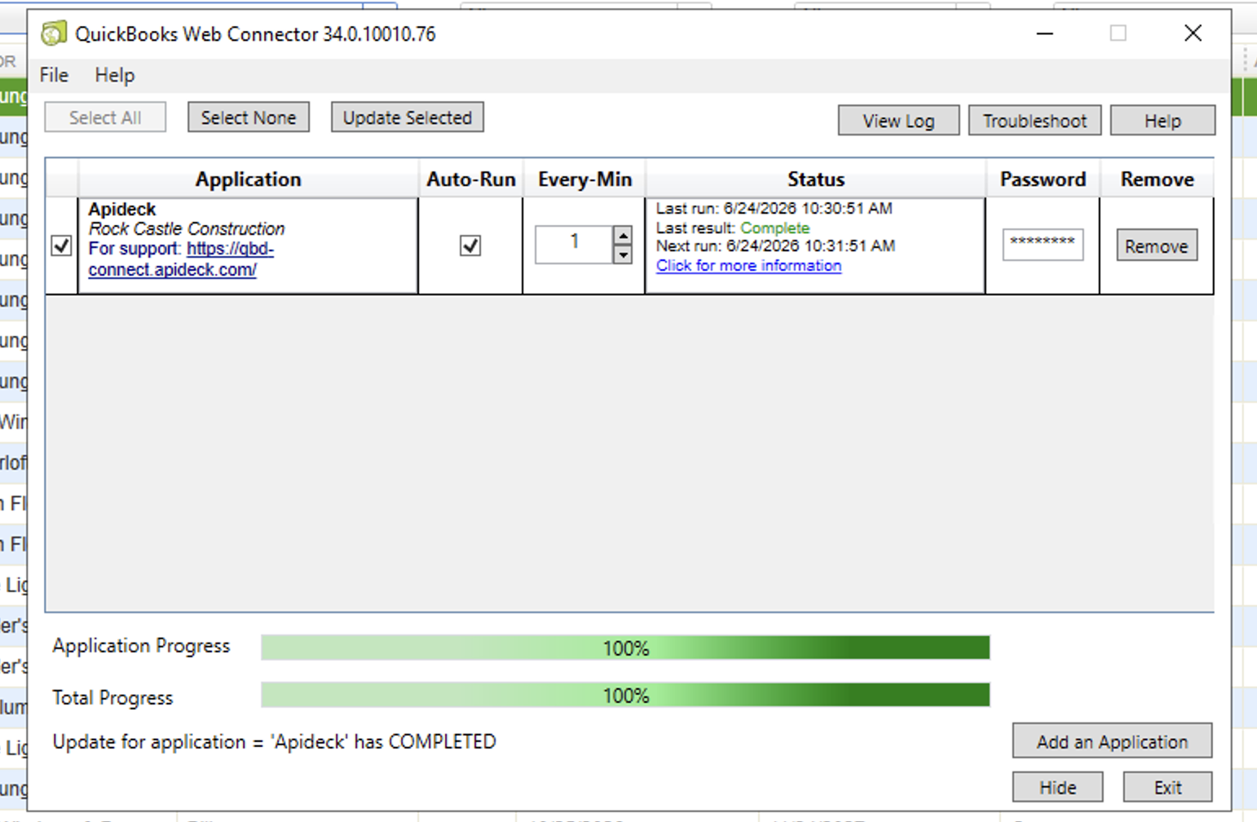Open the File menu

click(54, 75)
